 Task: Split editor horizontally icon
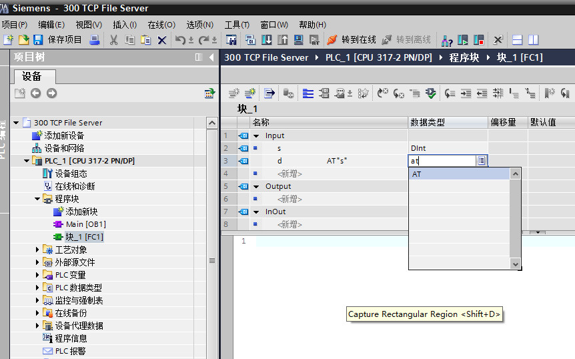pyautogui.click(x=517, y=39)
